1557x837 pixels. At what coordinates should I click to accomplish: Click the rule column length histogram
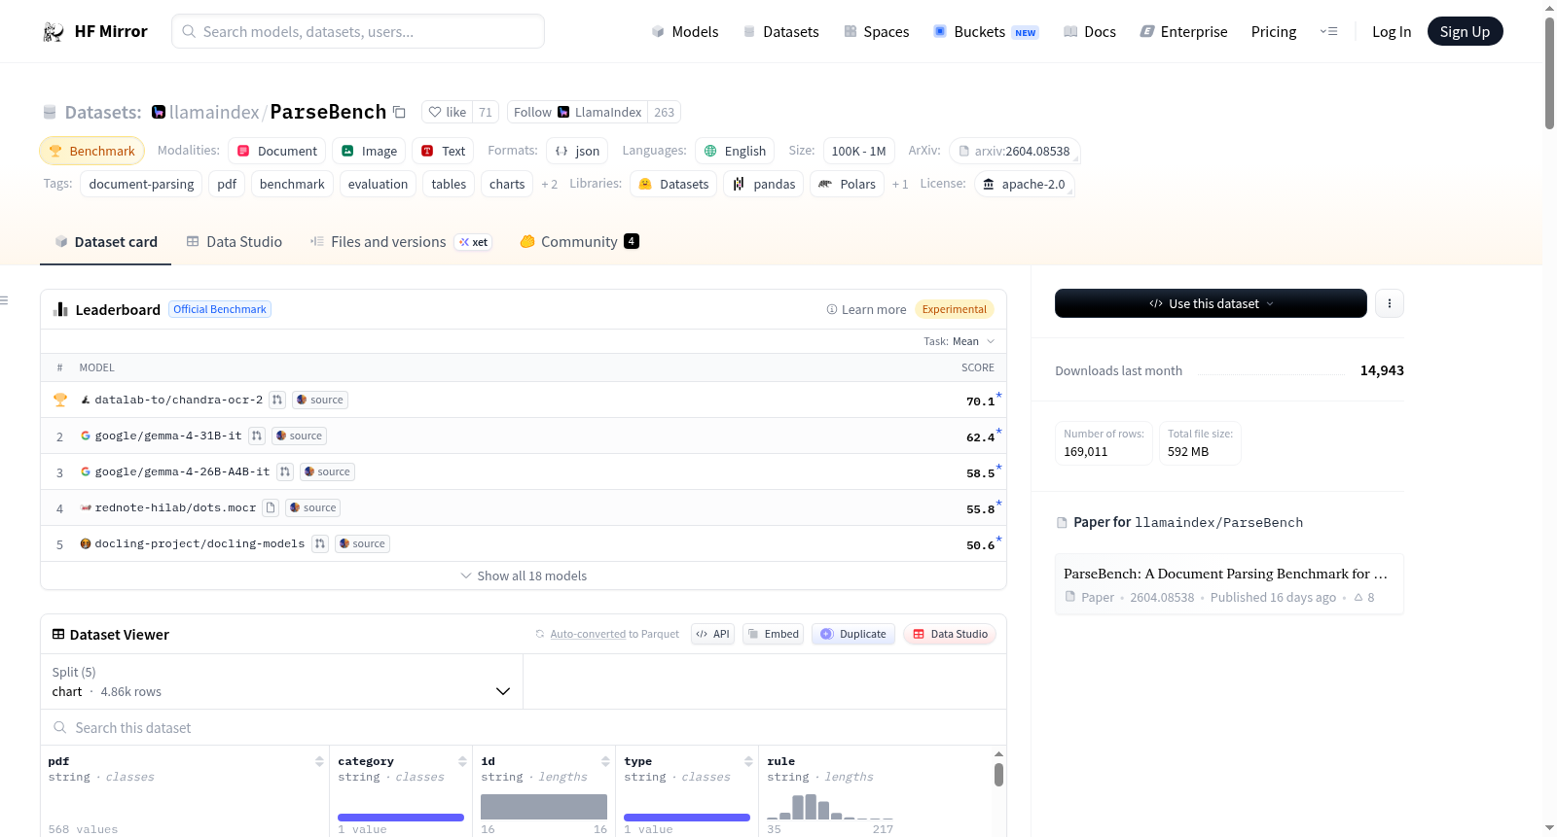830,807
